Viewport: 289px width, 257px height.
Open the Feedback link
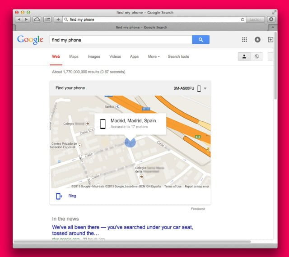198,209
